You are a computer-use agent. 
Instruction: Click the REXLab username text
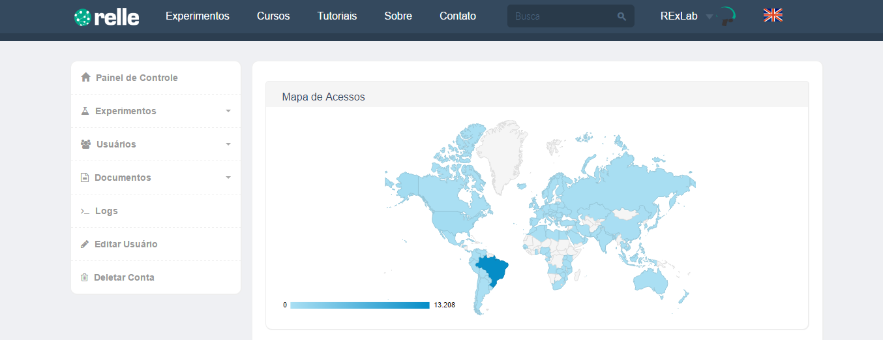pos(679,16)
